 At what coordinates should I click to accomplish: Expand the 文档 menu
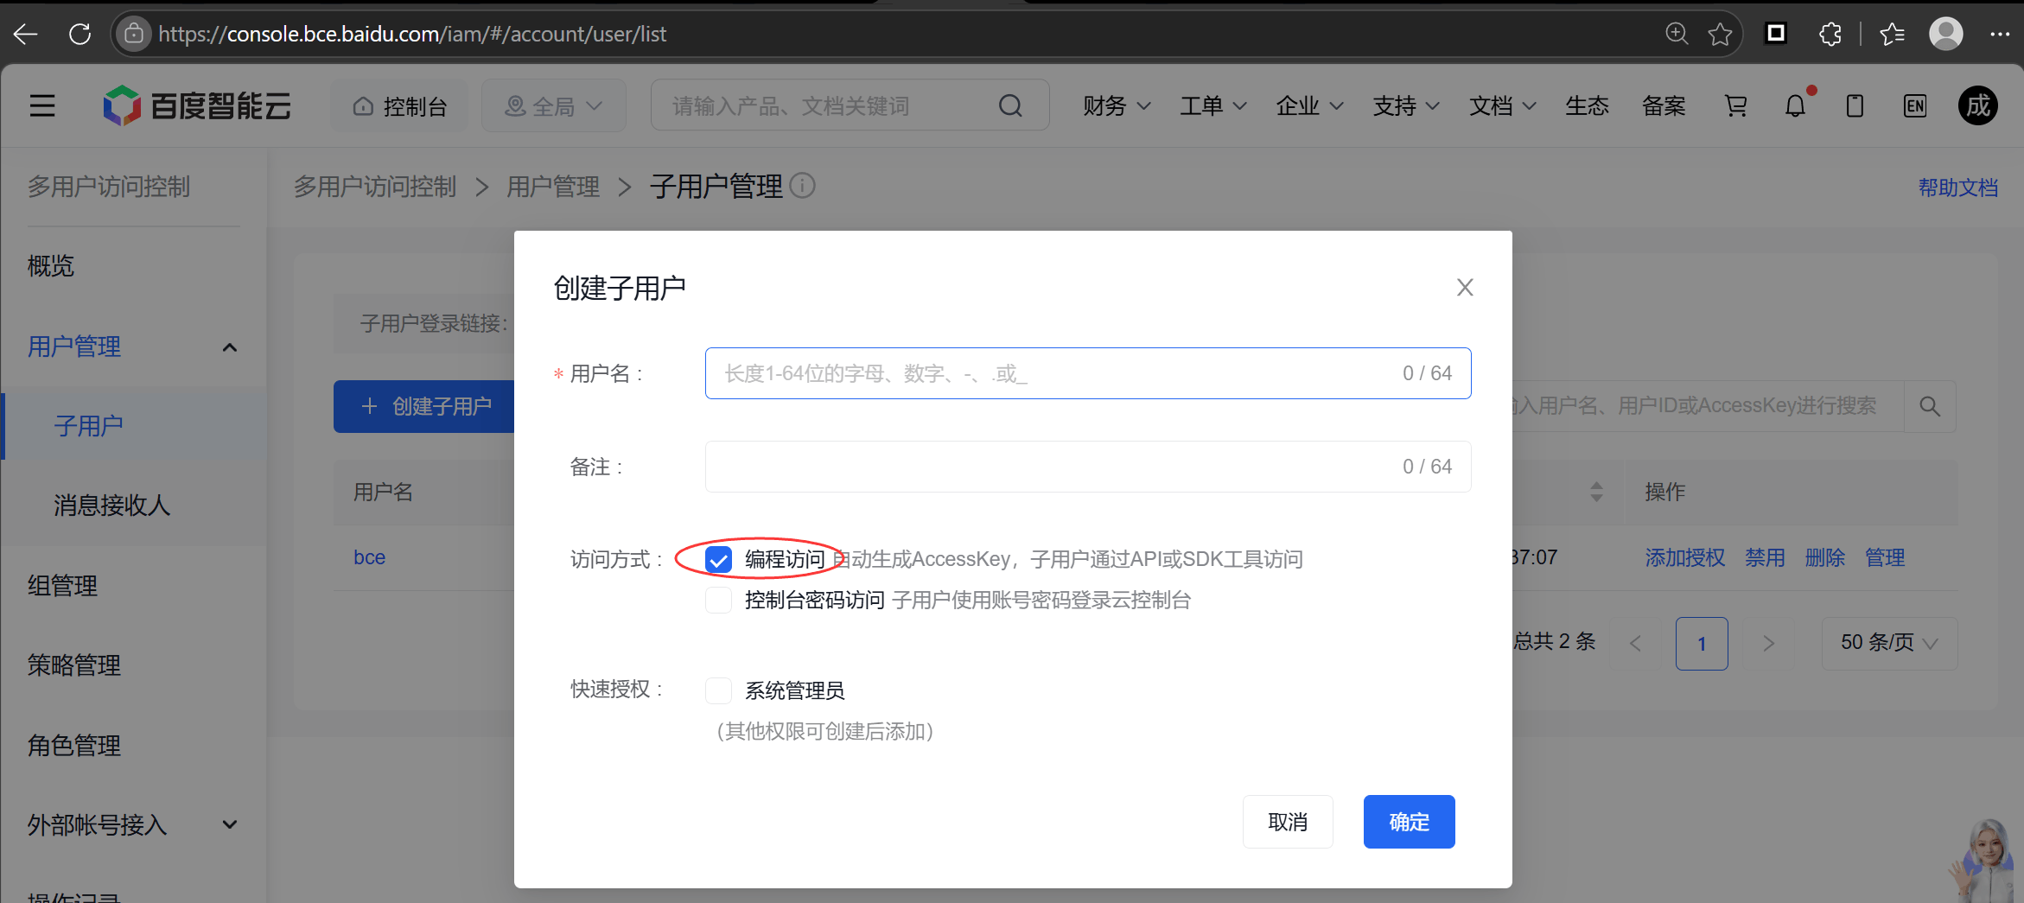tap(1503, 105)
